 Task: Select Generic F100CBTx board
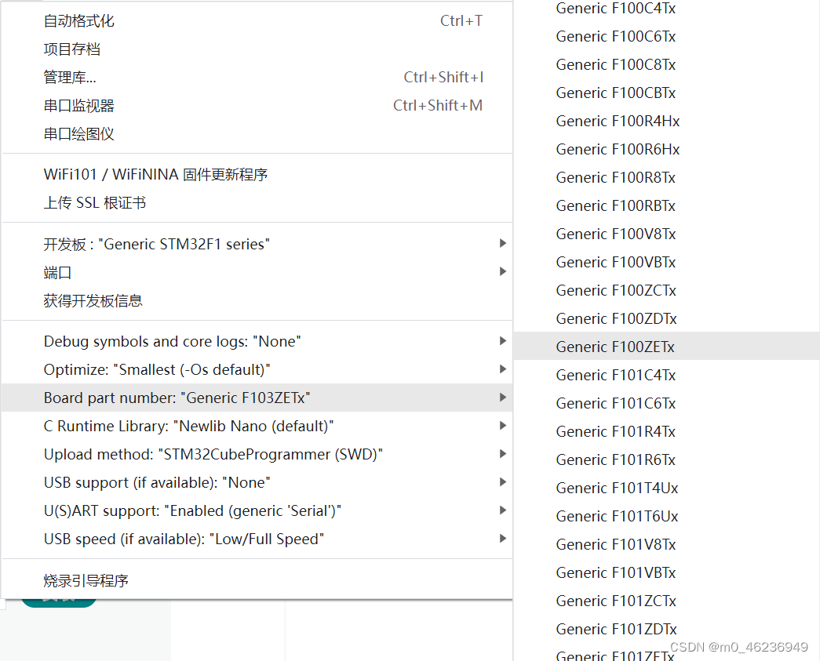point(667,93)
